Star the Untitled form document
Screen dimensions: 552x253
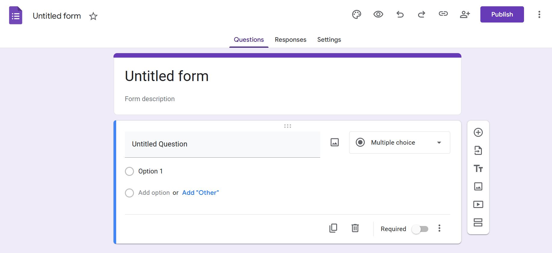(93, 16)
